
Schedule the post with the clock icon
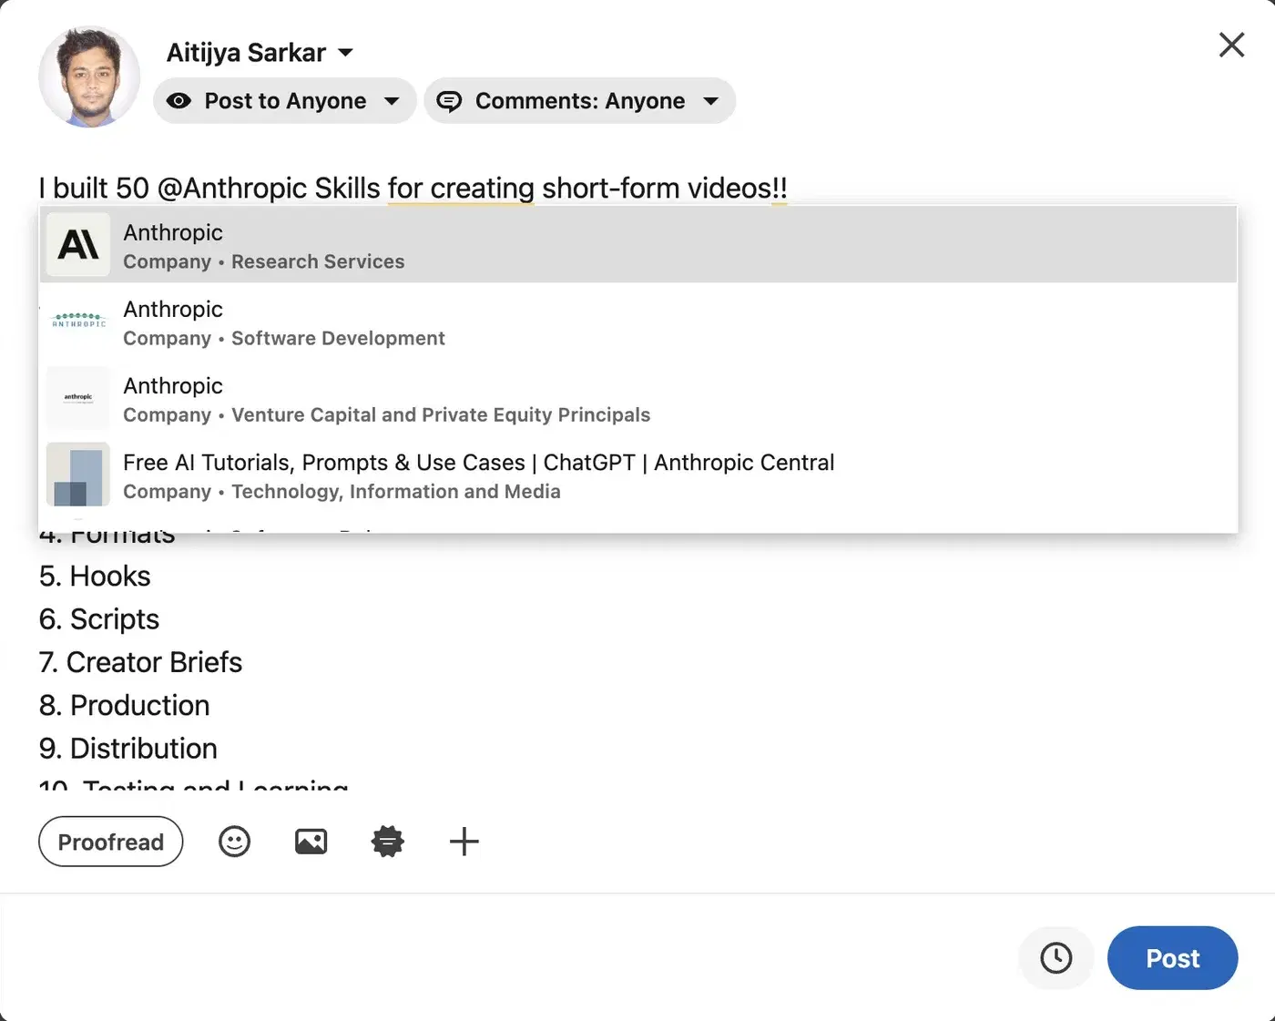[1056, 958]
